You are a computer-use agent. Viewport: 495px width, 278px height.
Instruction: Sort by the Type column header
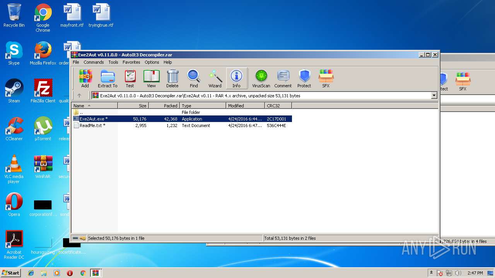[x=203, y=105]
